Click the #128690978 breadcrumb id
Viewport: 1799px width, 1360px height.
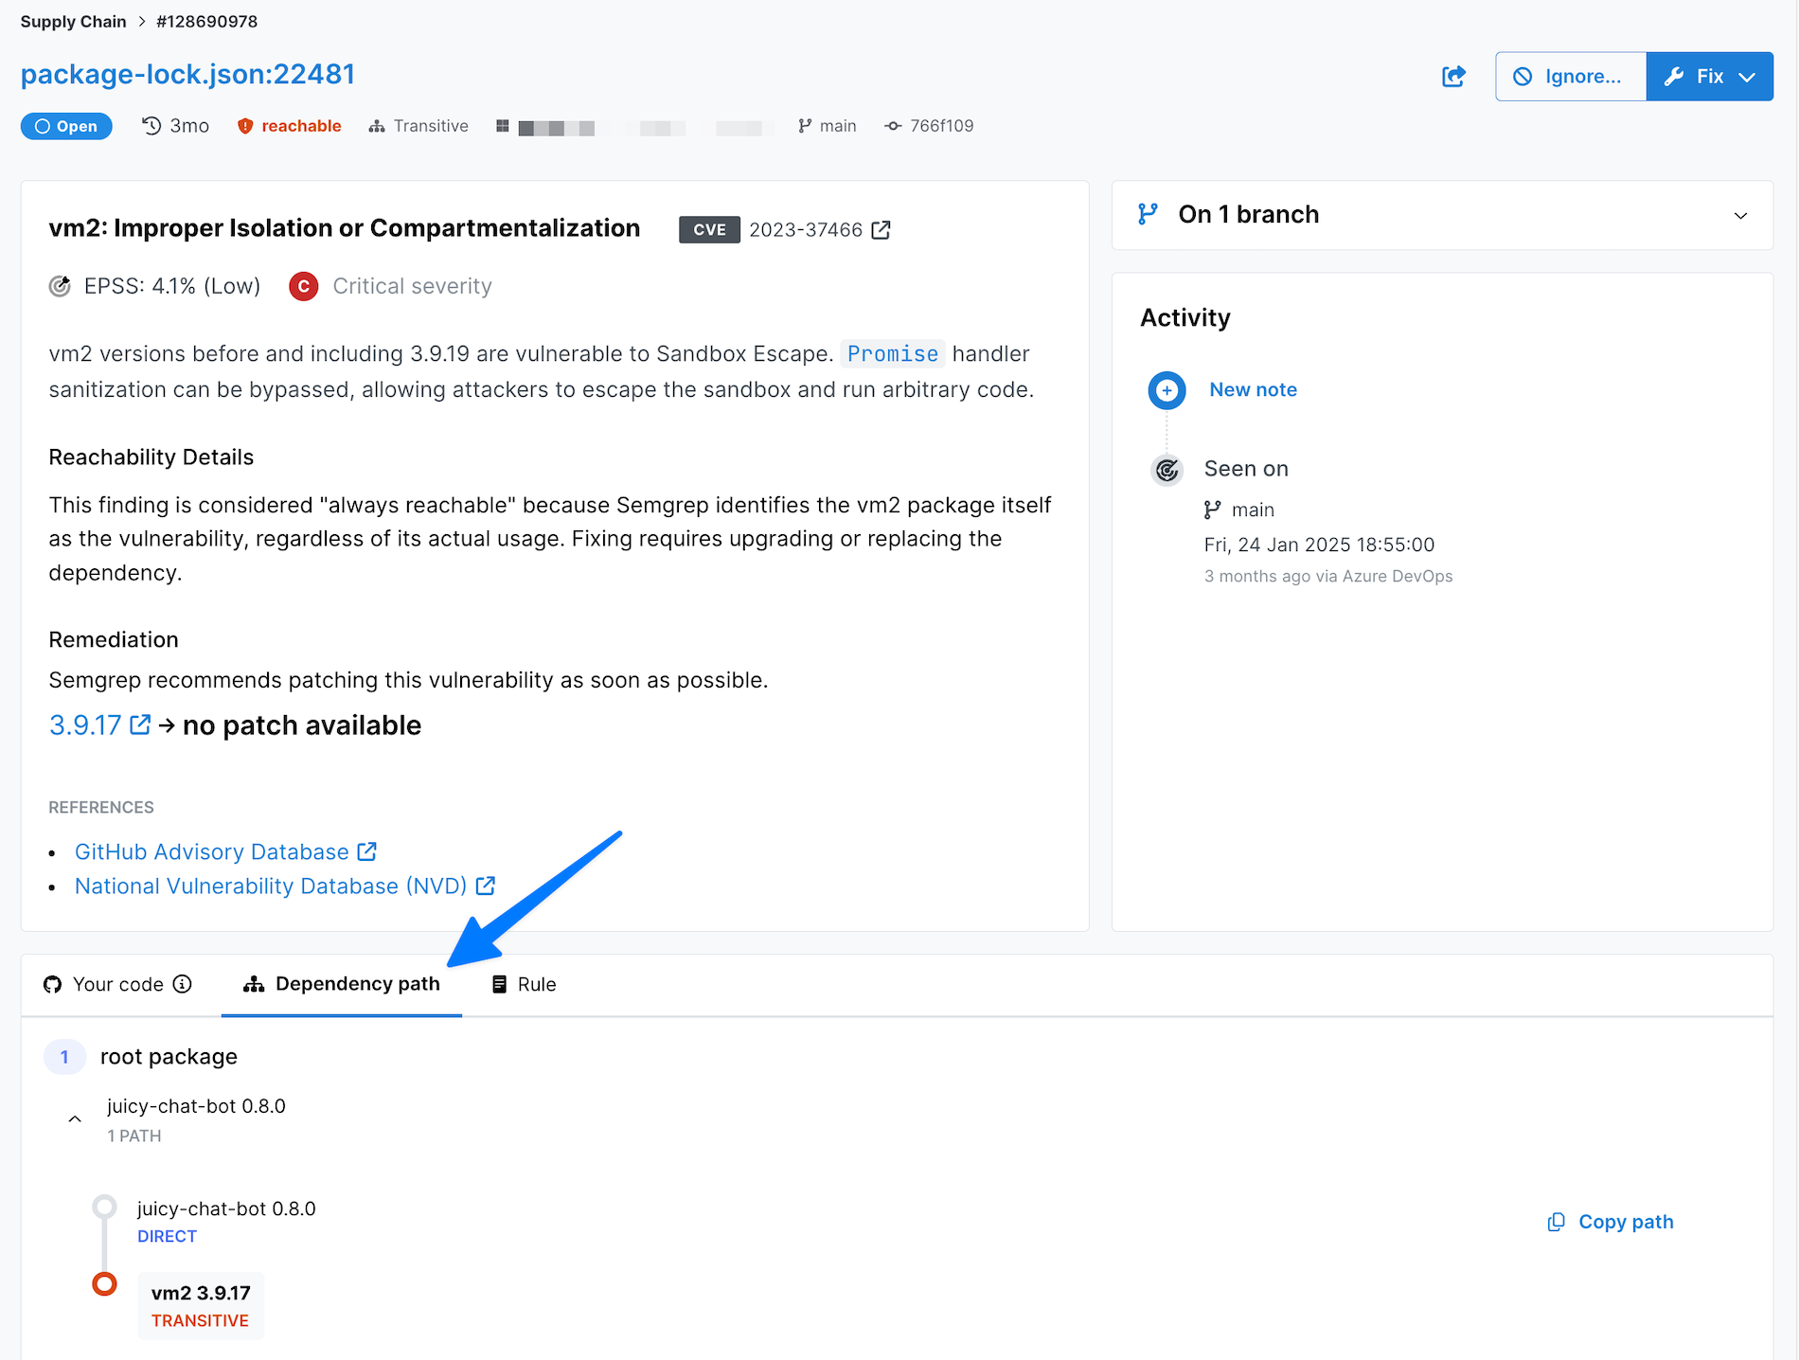206,21
